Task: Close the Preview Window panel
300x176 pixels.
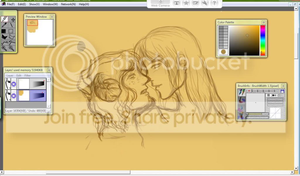Action: [52, 17]
